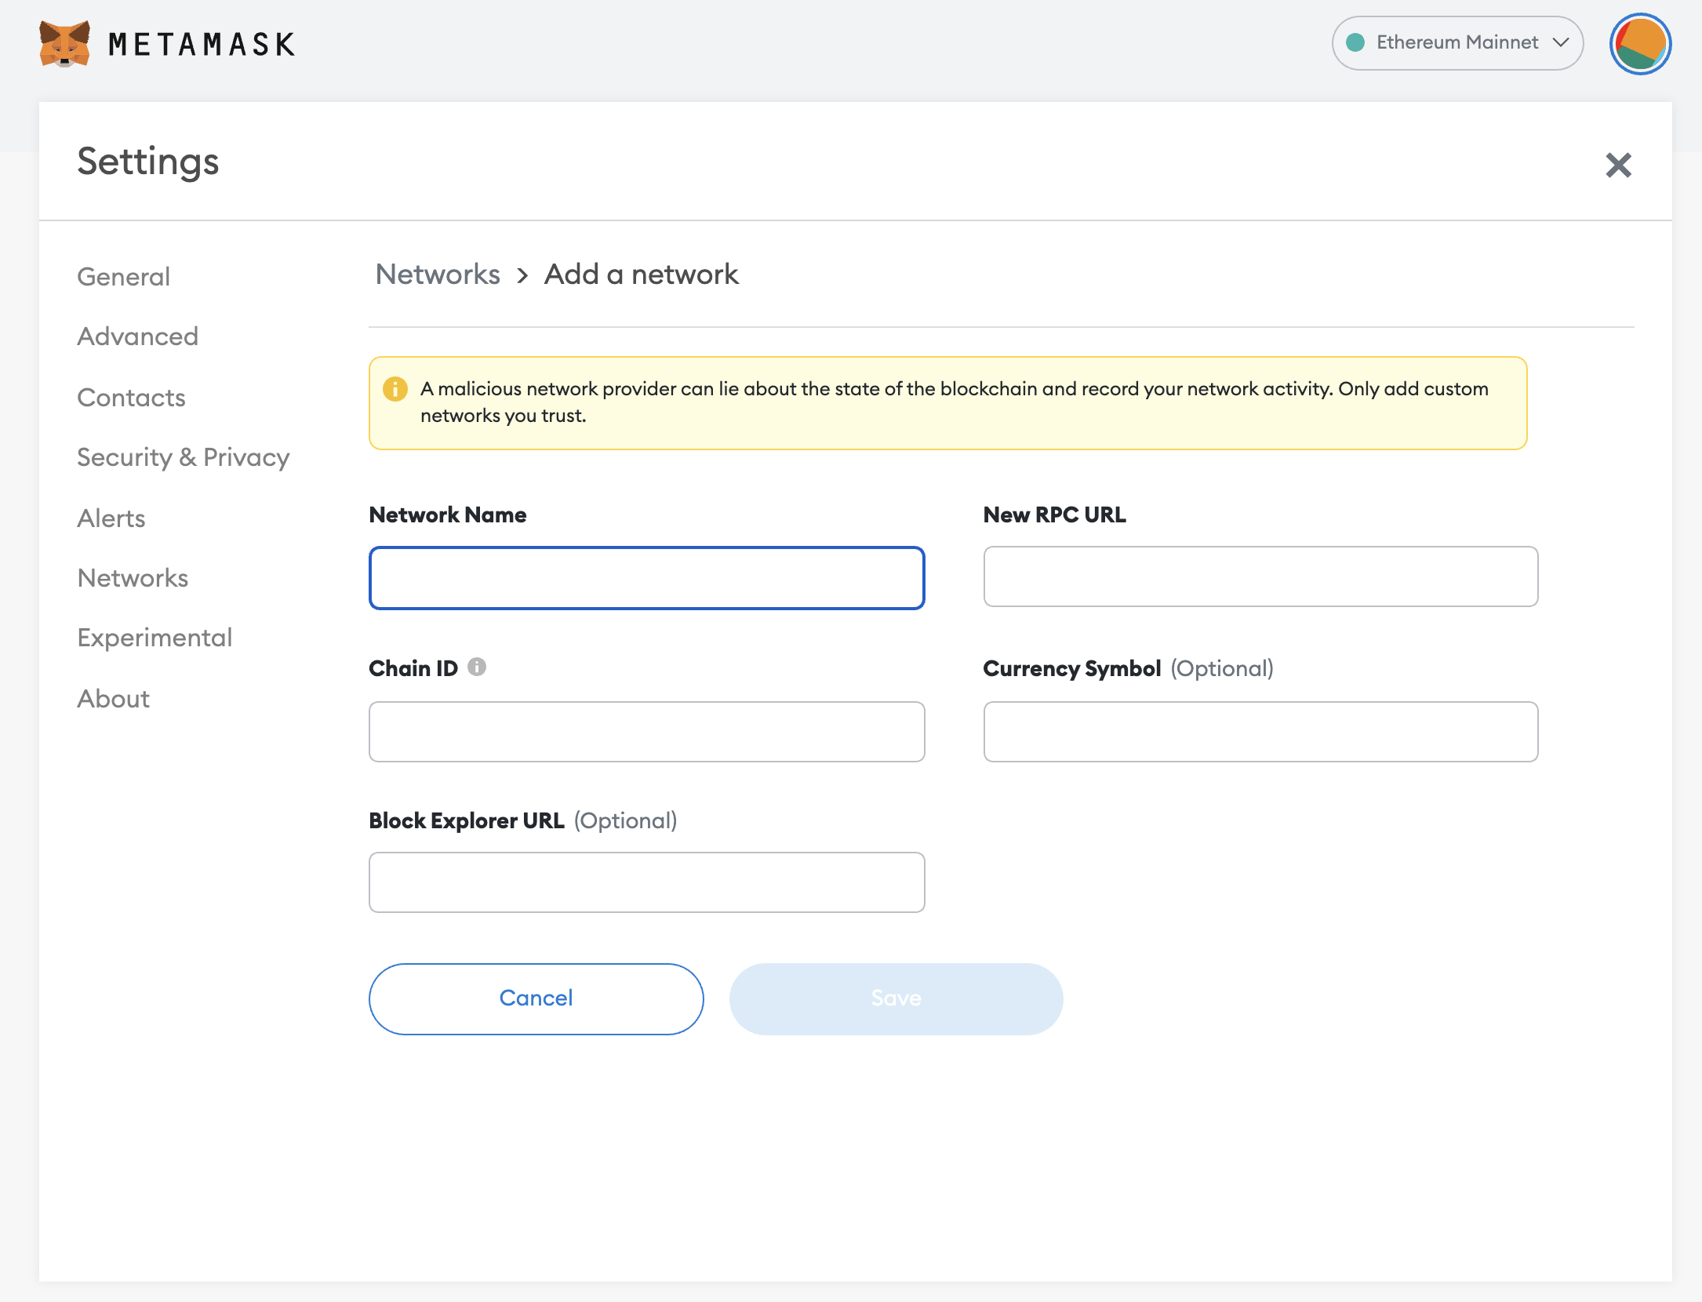Click the MetaMask fox logo
Screen dimensions: 1702x1302
[x=66, y=43]
